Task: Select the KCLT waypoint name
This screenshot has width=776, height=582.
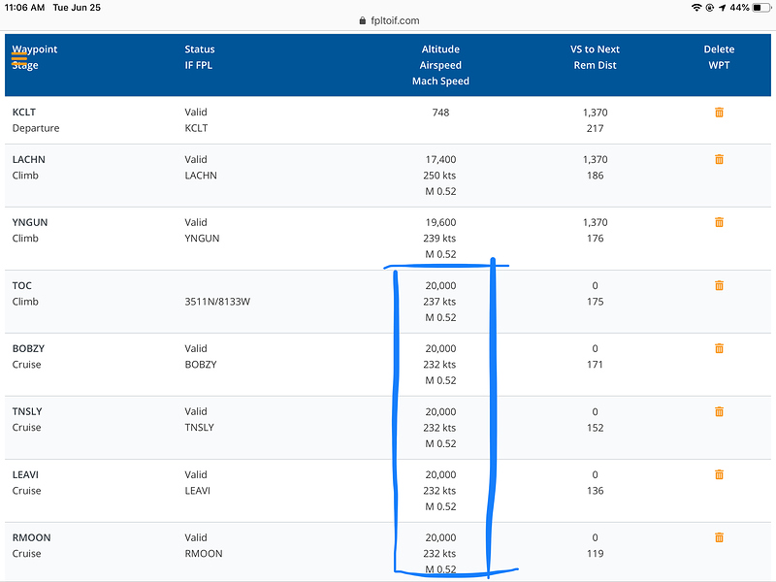Action: pyautogui.click(x=23, y=112)
